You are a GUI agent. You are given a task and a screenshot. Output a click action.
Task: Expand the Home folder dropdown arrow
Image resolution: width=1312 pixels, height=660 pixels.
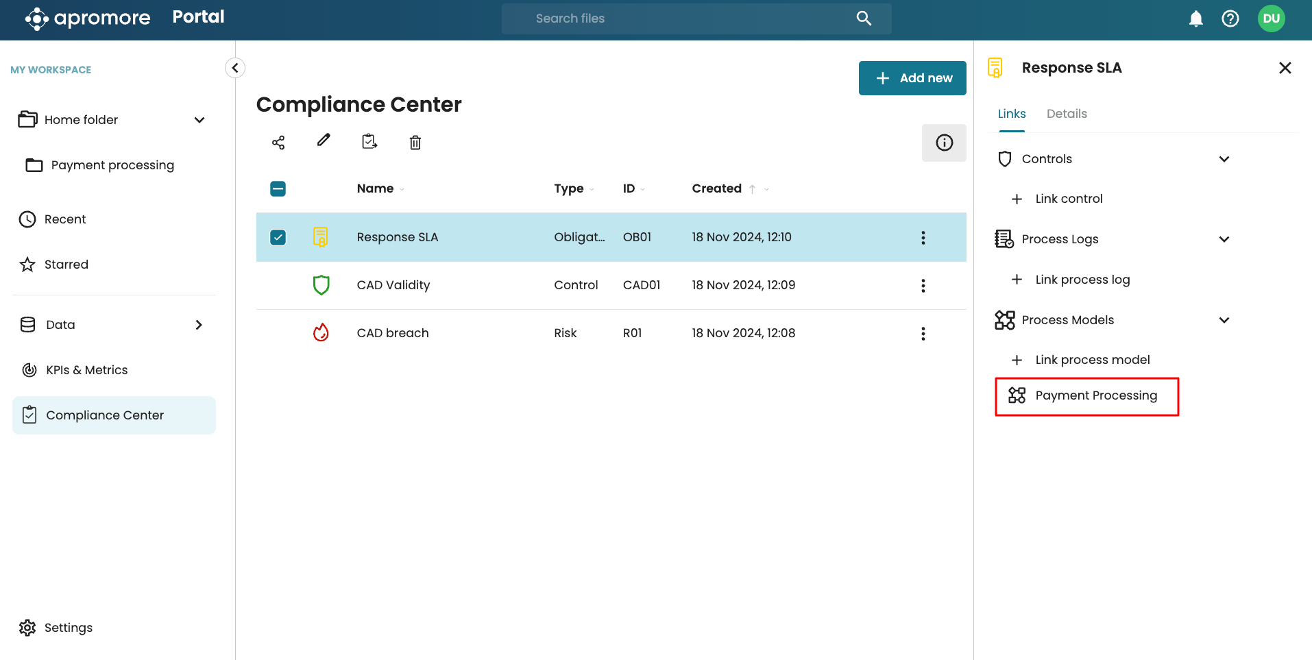pos(199,120)
